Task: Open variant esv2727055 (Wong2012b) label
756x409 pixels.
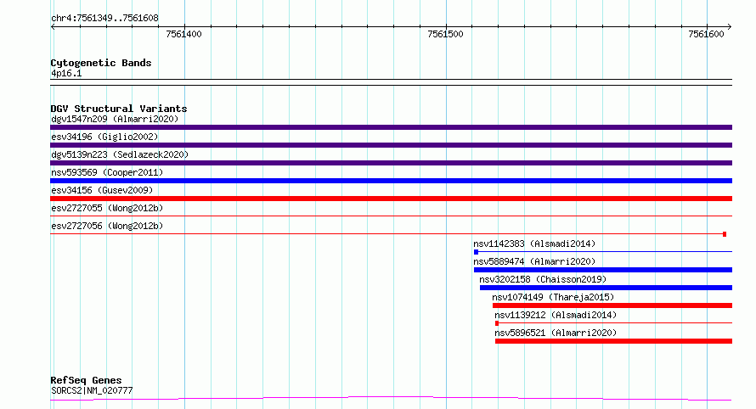Action: [107, 208]
